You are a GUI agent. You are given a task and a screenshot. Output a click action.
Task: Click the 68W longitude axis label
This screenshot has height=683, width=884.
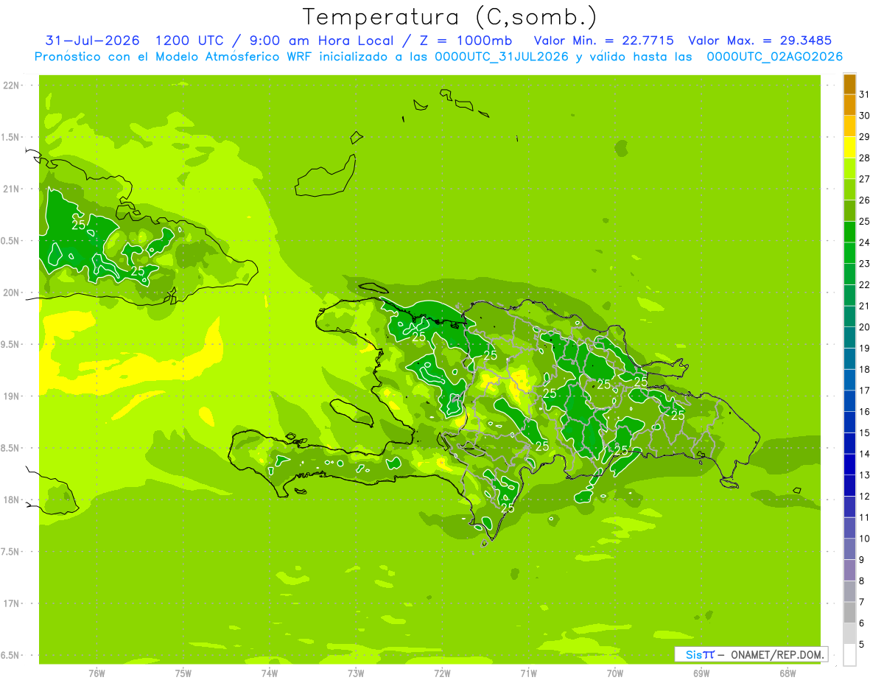point(787,673)
